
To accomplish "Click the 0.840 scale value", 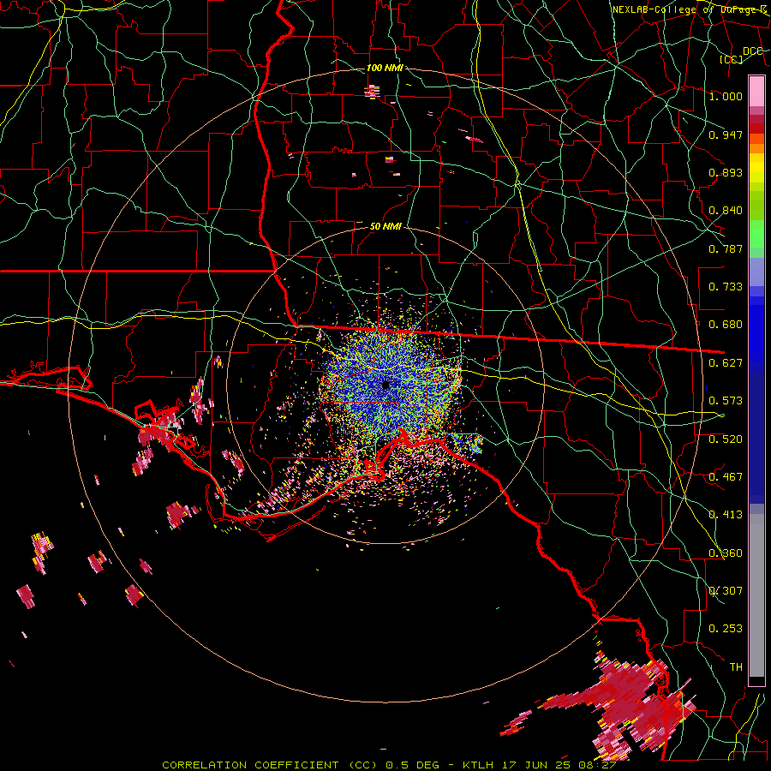I will 726,211.
